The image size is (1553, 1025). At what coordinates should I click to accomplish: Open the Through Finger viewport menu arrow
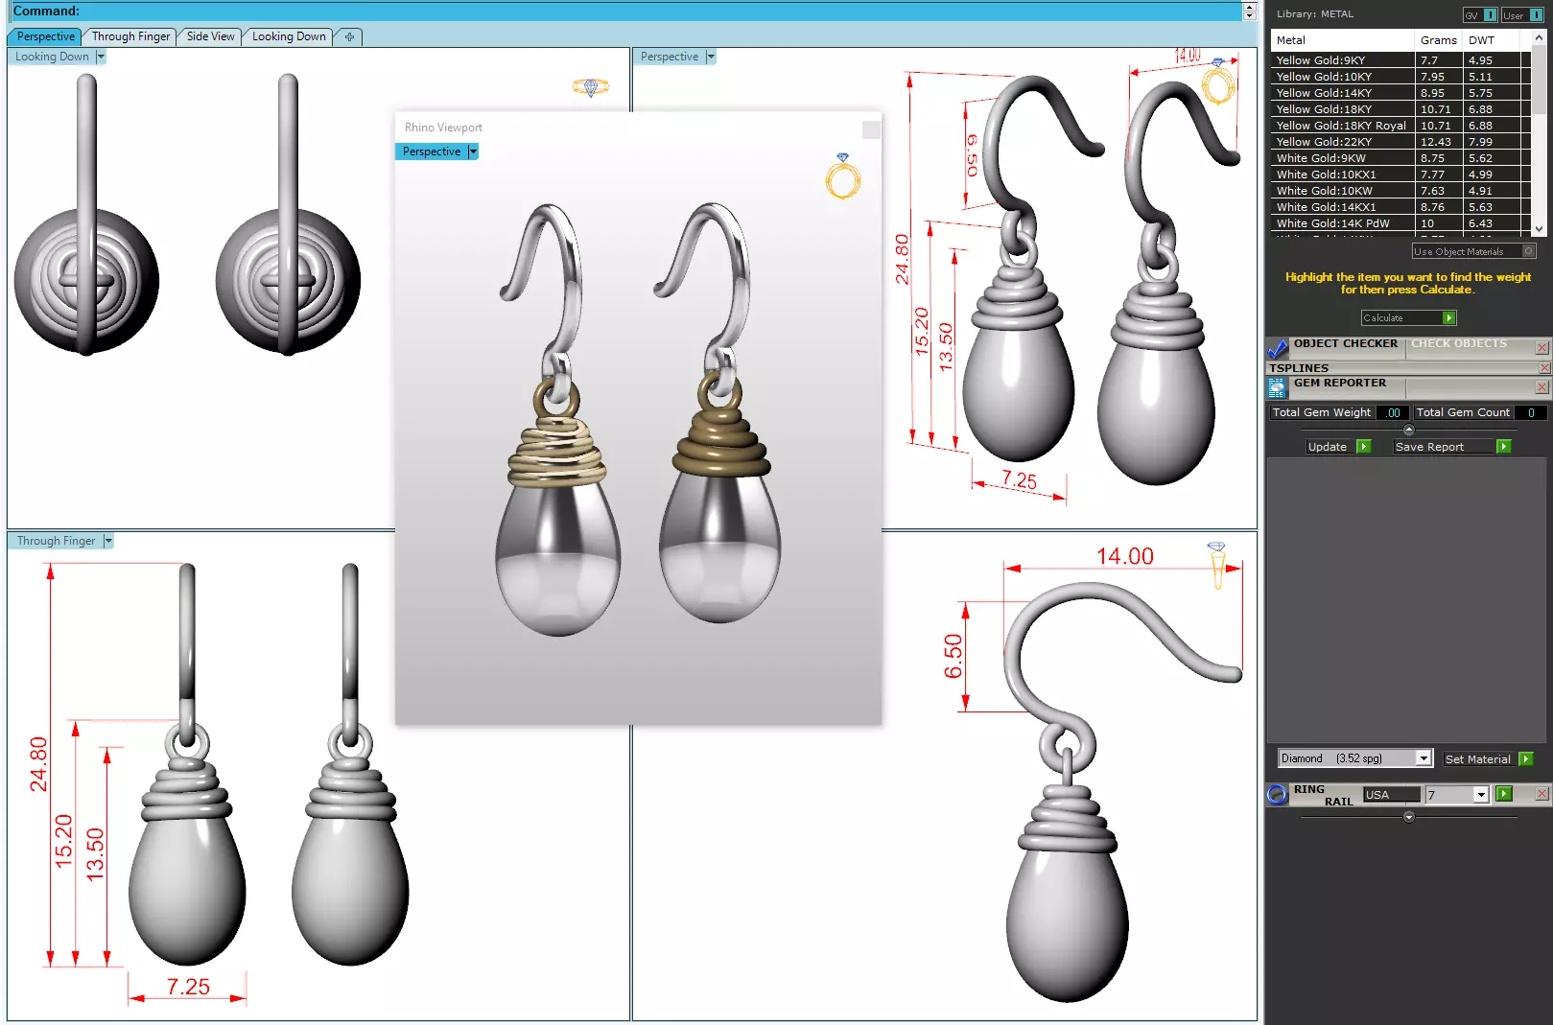tap(108, 541)
